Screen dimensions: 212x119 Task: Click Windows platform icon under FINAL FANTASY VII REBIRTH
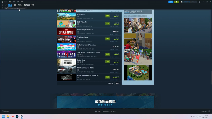(78, 77)
